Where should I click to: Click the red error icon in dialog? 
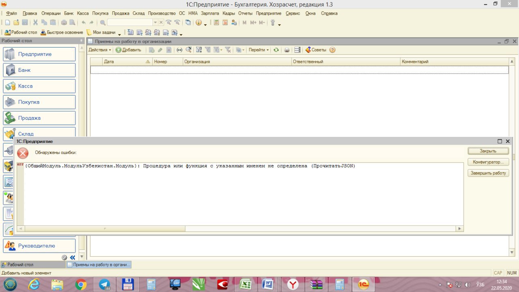[23, 153]
